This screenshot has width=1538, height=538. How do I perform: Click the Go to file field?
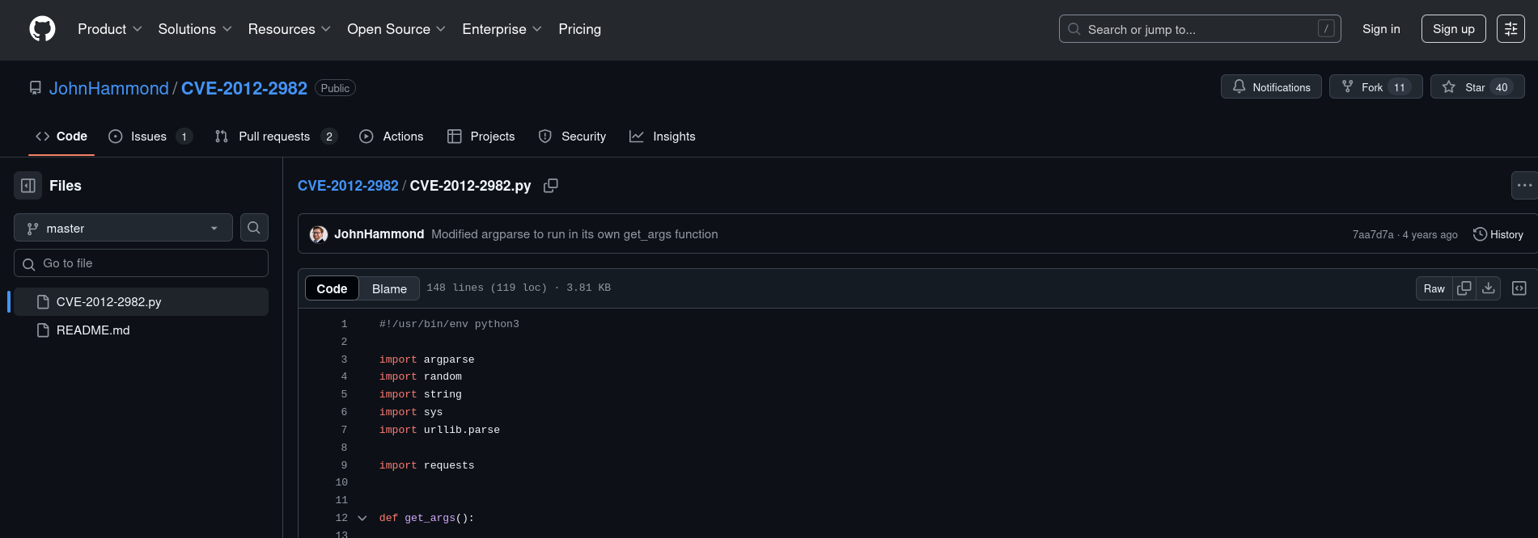[142, 263]
